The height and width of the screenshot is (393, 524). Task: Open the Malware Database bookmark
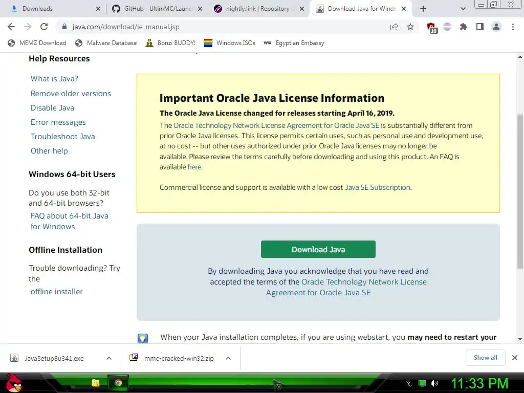click(106, 43)
